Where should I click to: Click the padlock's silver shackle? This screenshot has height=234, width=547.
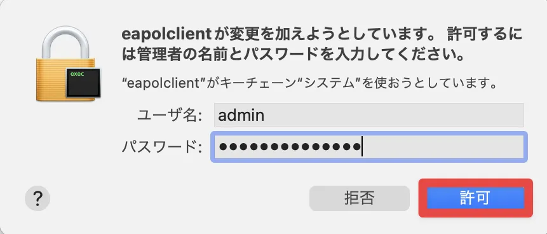pos(65,42)
